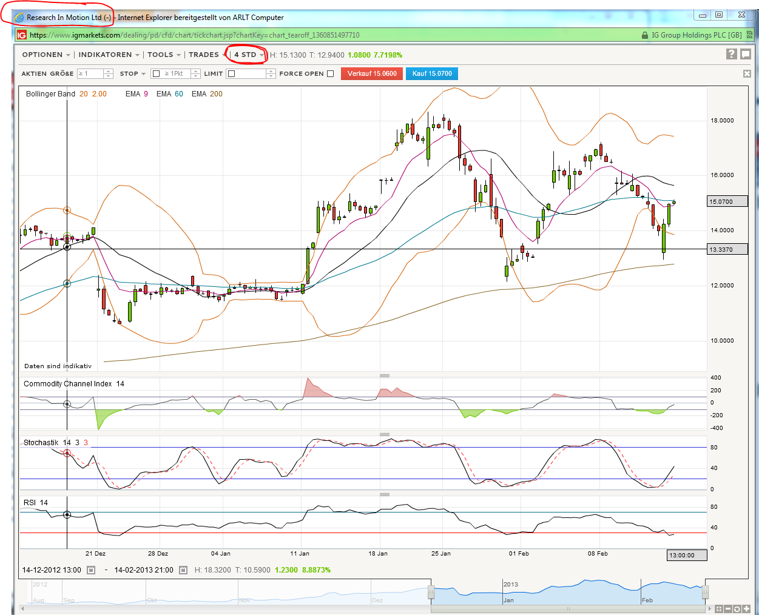This screenshot has width=759, height=615.
Task: Click Verkauf 15.0600 sell button
Action: 372,73
